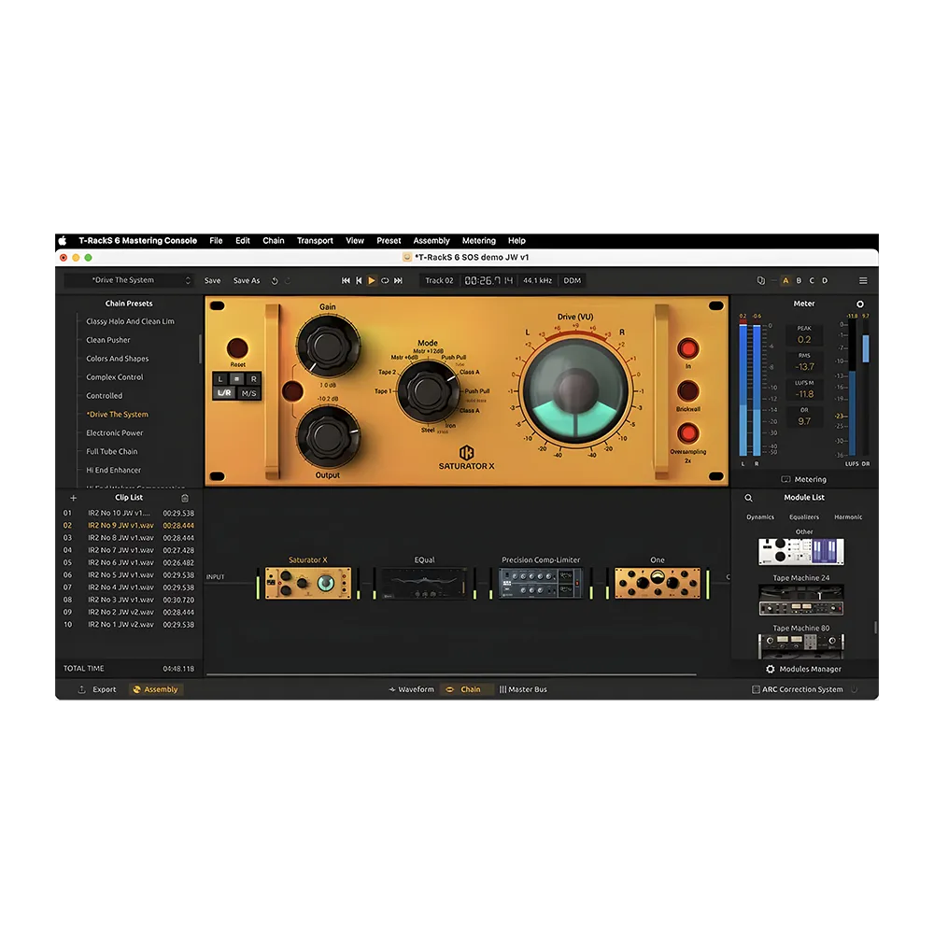934x934 pixels.
Task: Open the Chain menu
Action: tap(274, 241)
